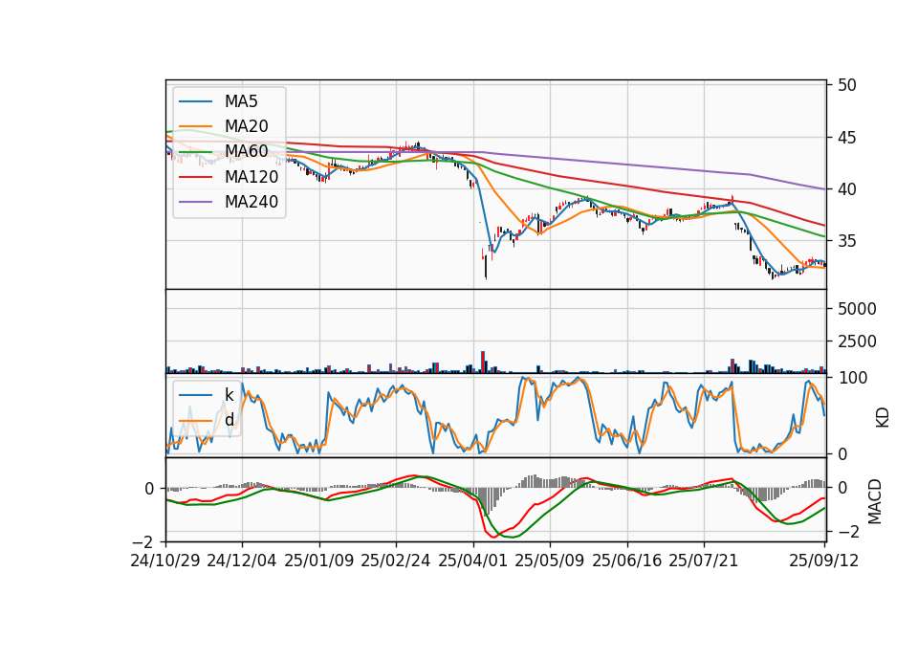Click the MA120 legend label
This screenshot has width=918, height=660.
(x=251, y=176)
